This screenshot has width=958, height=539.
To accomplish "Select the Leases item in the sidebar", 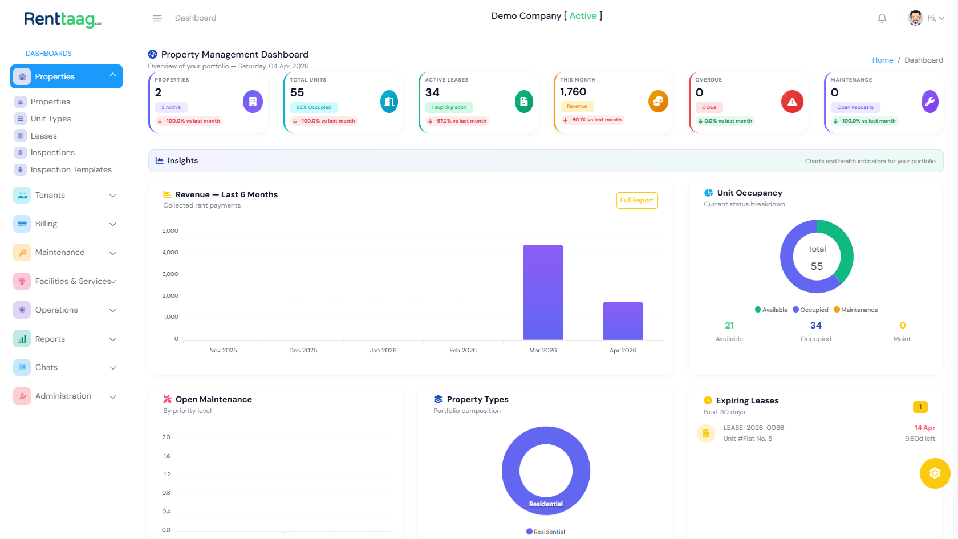I will click(43, 136).
